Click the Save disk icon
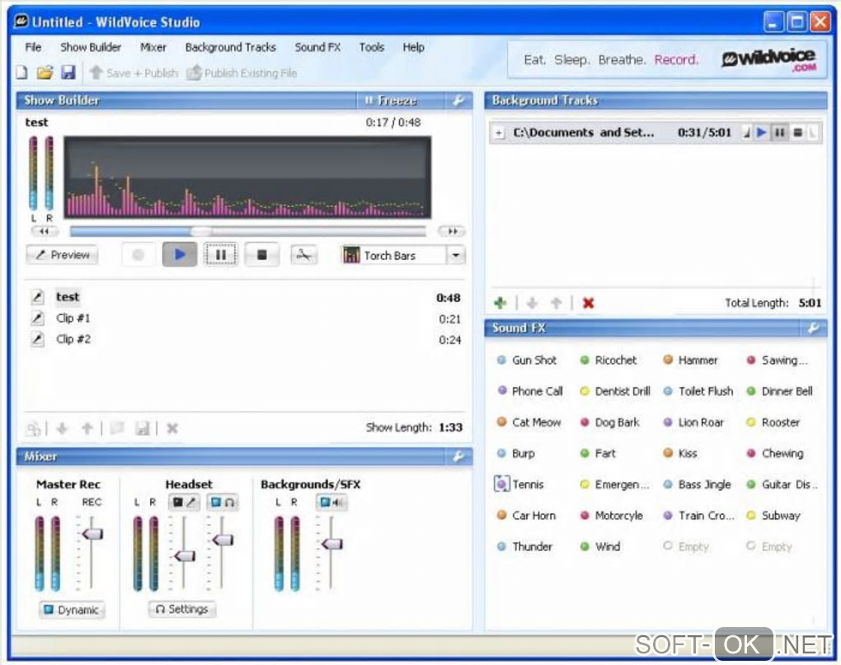 pos(68,73)
